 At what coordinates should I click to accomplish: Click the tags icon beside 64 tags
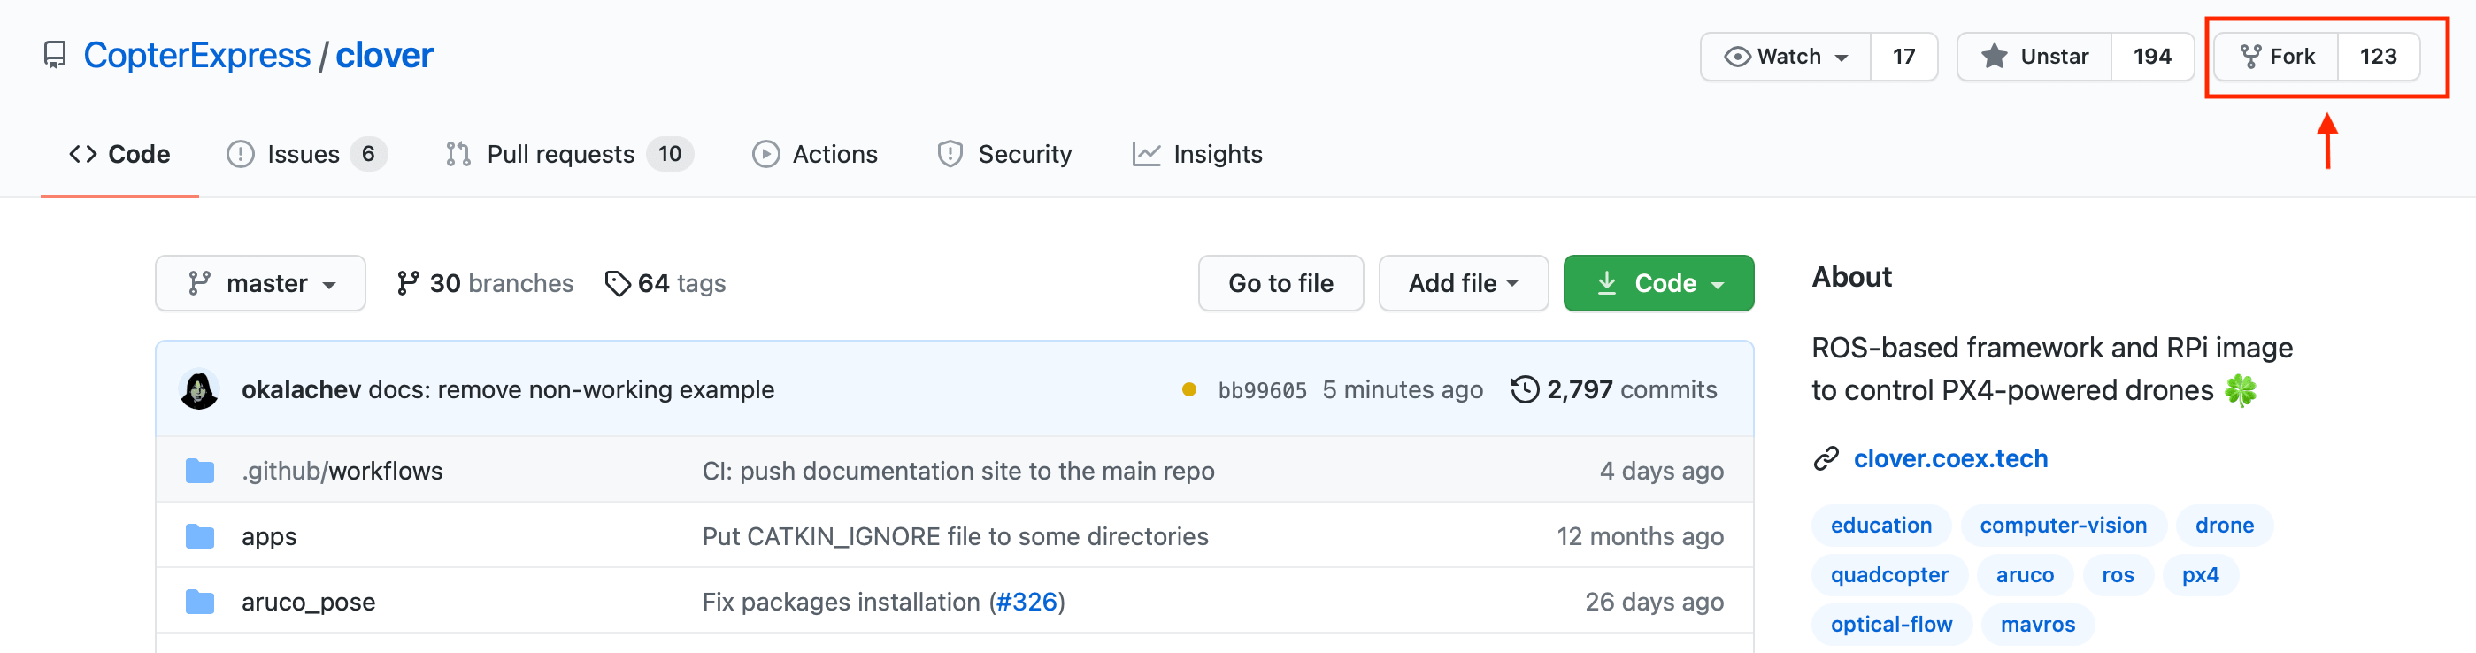tap(617, 284)
